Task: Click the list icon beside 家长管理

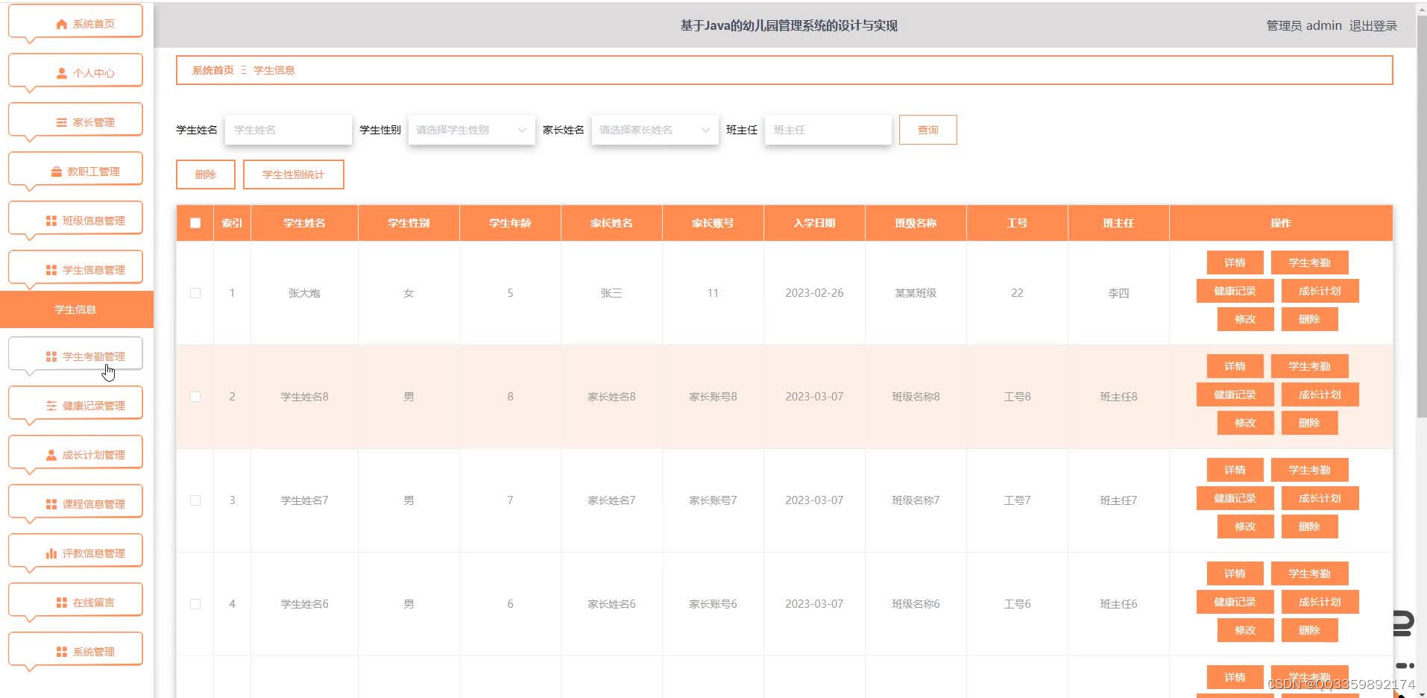Action: 62,122
